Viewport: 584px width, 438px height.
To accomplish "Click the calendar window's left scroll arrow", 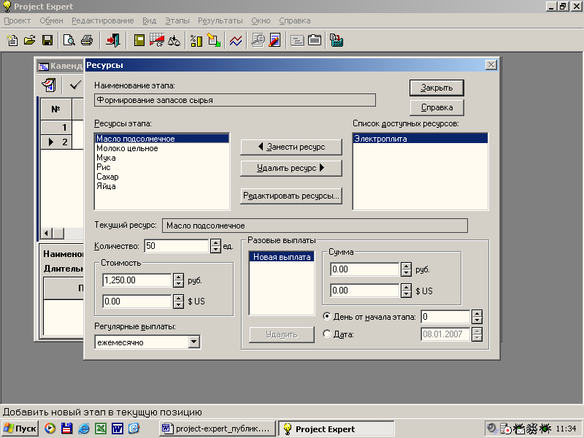I will [x=46, y=234].
